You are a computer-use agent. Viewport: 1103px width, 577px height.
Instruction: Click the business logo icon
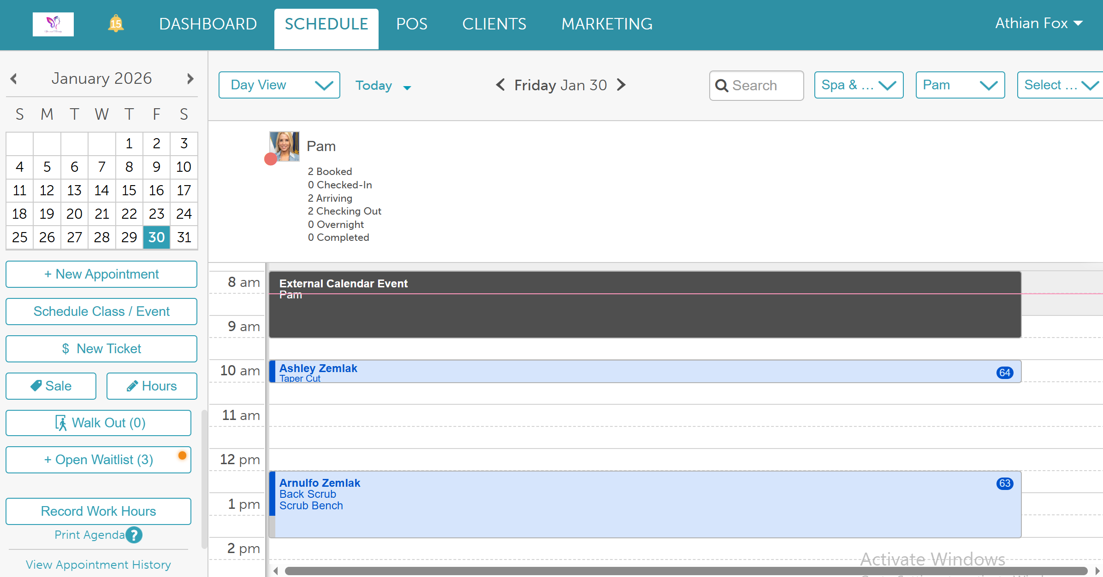[53, 24]
